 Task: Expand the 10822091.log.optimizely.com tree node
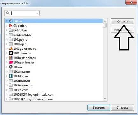click(7, 99)
